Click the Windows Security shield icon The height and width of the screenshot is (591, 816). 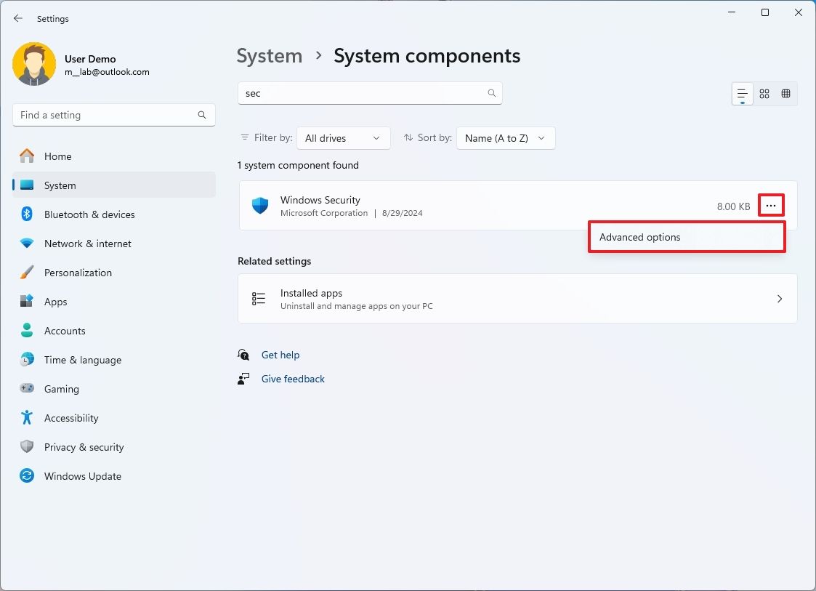point(259,206)
